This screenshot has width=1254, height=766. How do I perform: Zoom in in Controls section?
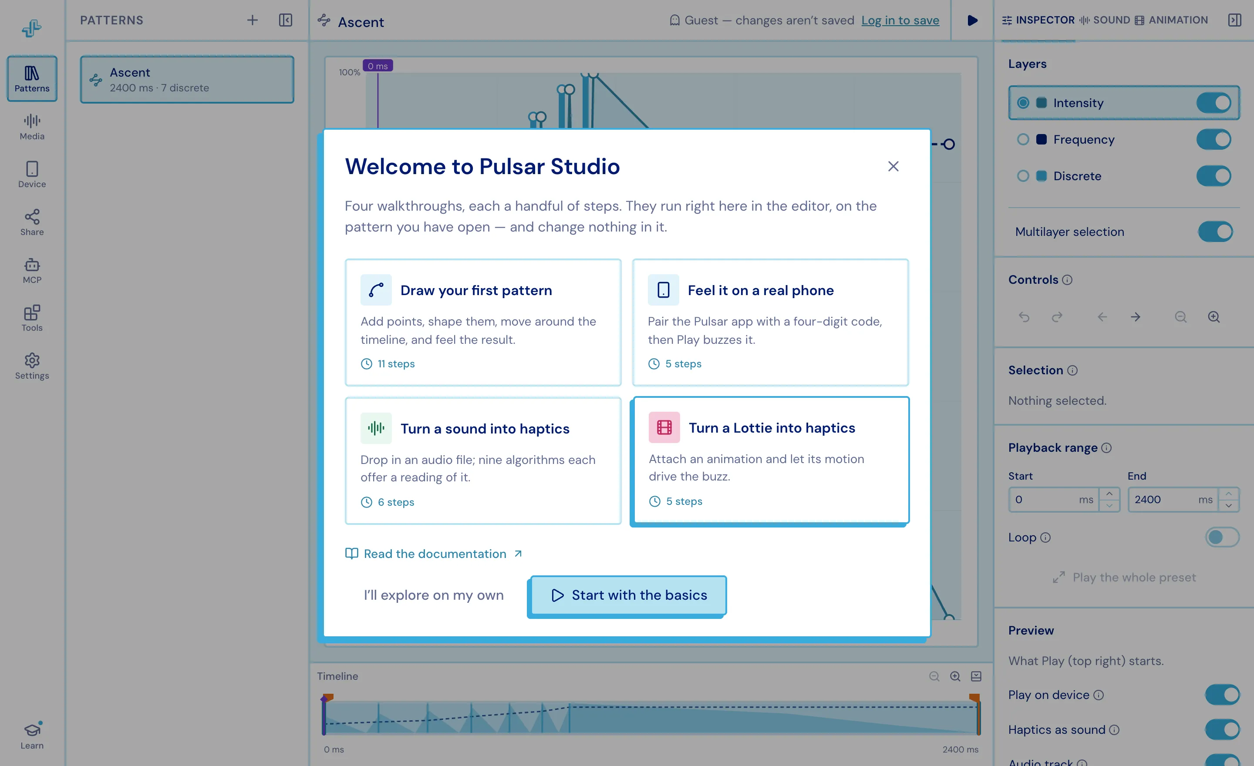click(x=1214, y=317)
